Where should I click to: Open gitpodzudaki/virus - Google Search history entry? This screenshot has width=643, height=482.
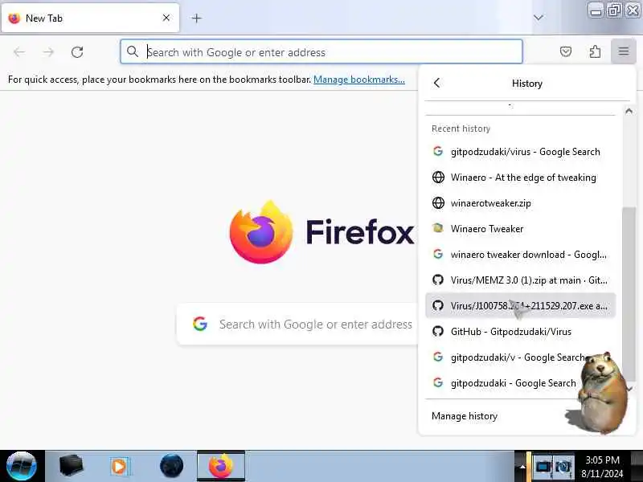click(520, 152)
